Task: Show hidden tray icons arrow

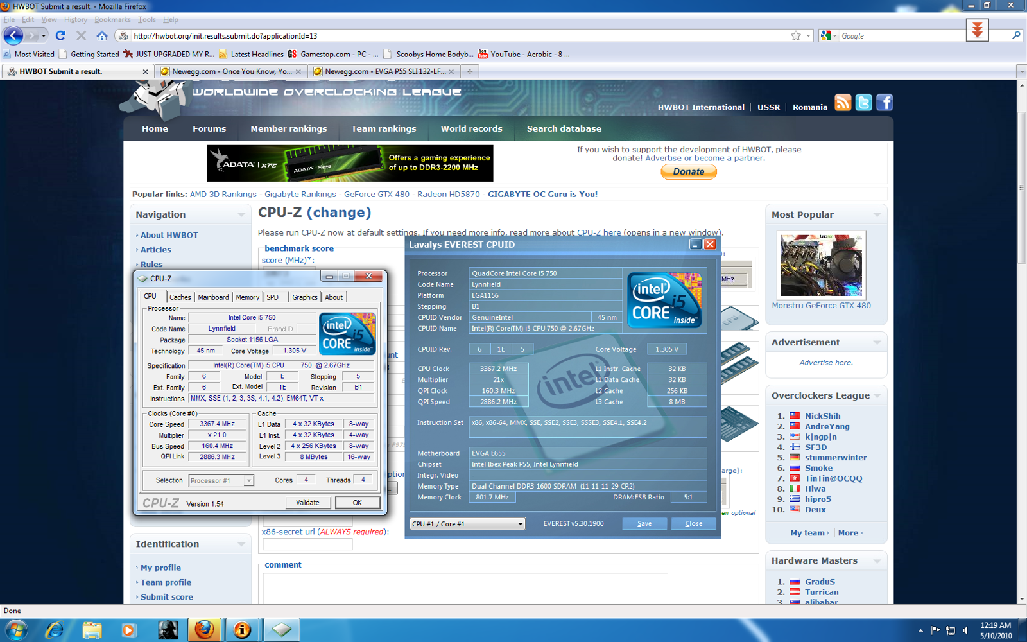Action: coord(920,630)
